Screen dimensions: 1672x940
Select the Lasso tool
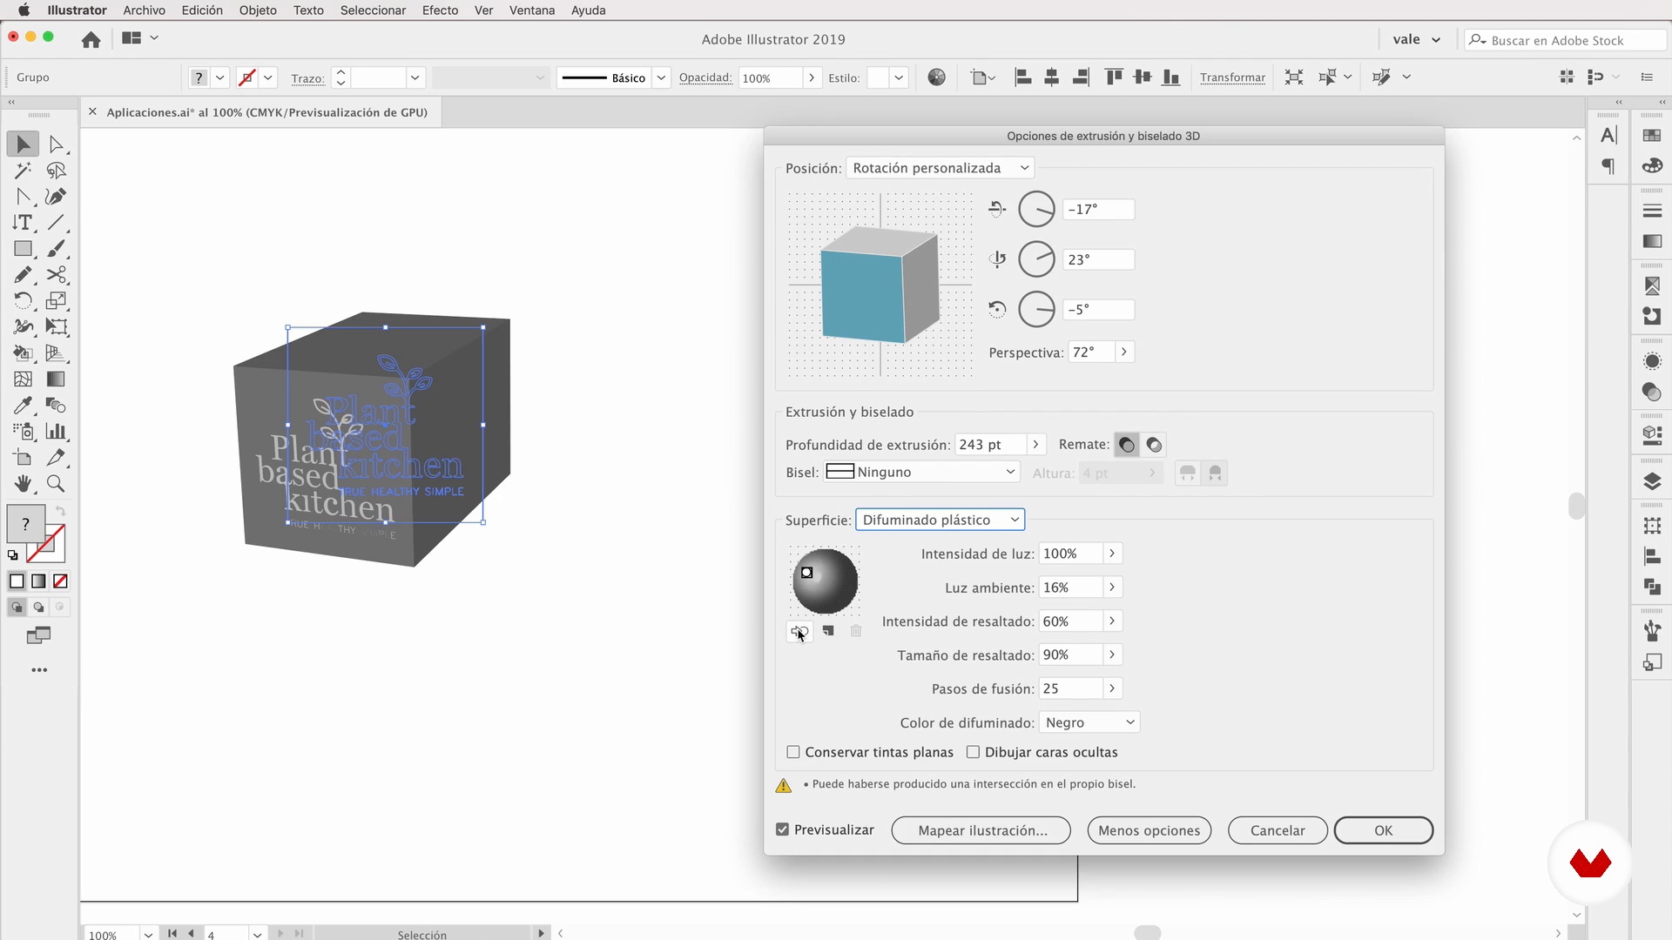click(57, 171)
